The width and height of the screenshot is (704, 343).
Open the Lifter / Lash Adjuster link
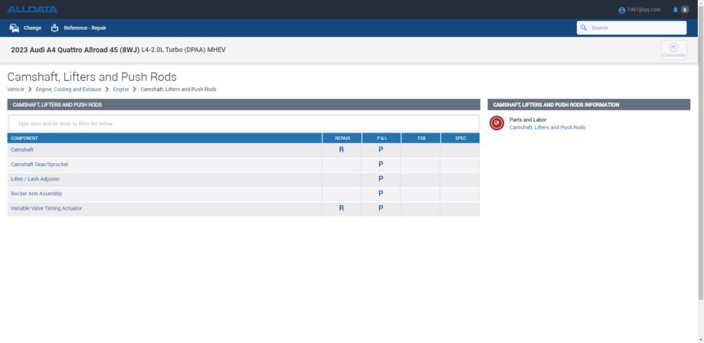(x=35, y=179)
